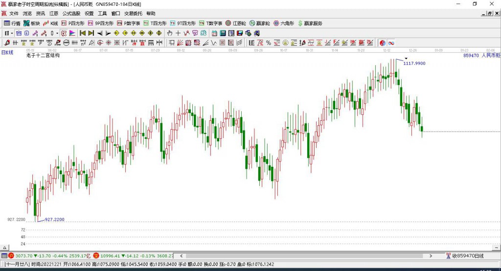
Task: Select the hand pan tool
Action: coord(170,33)
